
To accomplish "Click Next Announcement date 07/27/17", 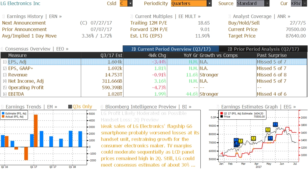I will (x=101, y=23).
